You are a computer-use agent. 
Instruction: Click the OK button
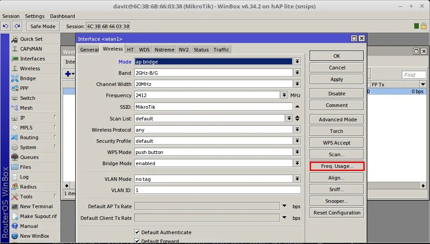337,56
